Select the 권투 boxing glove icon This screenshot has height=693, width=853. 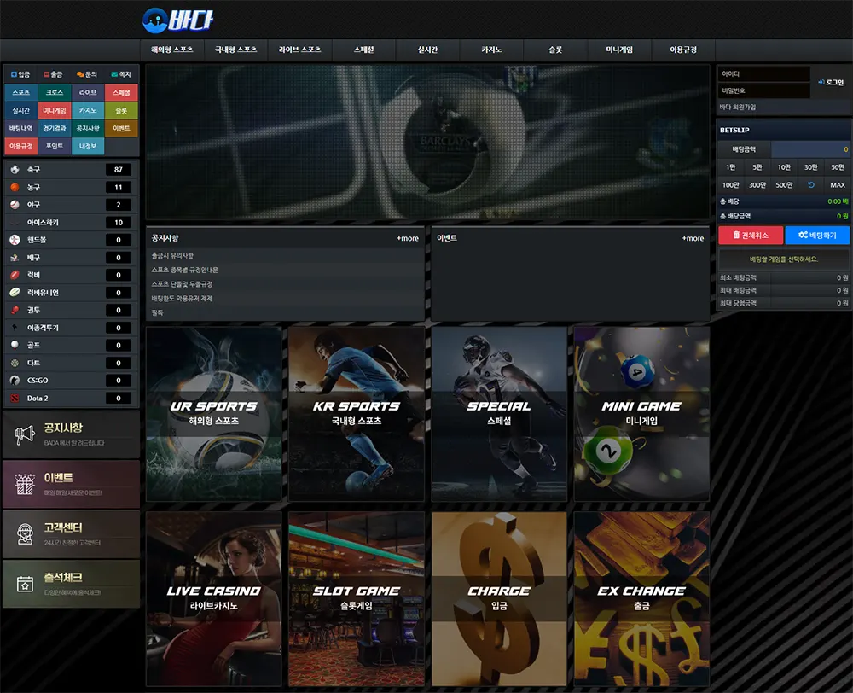coord(15,310)
